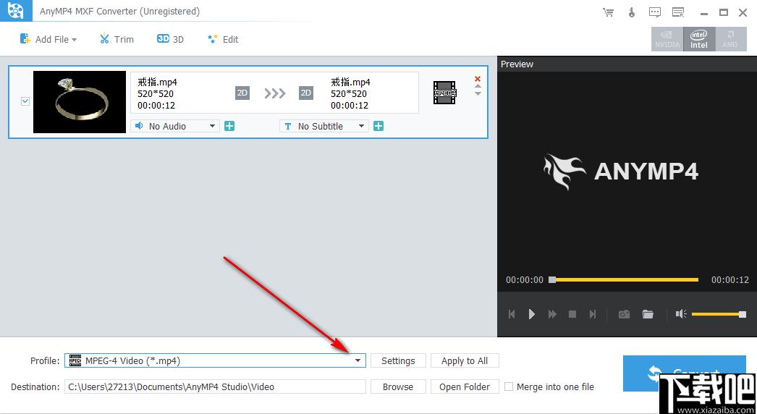Play the preview video
The width and height of the screenshot is (757, 414).
click(531, 314)
